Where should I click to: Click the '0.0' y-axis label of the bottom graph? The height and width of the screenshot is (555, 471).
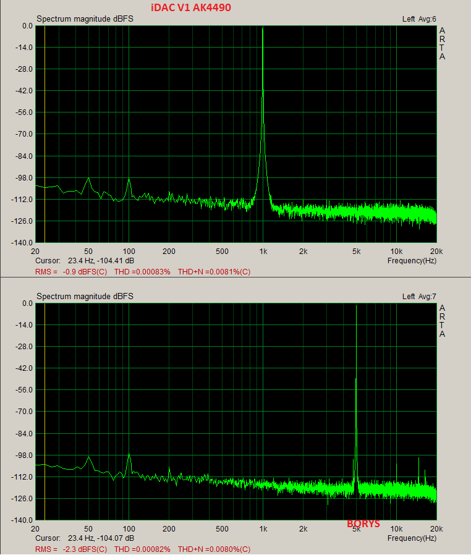pos(27,303)
